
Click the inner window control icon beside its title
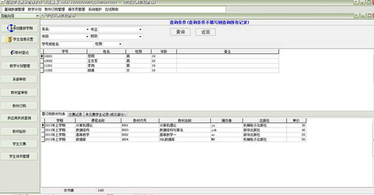[42, 15]
